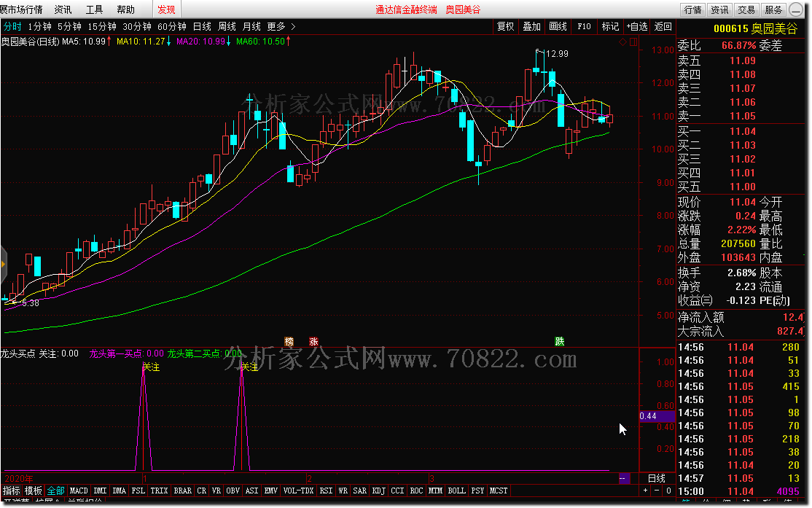Switch indicator to FSL
This screenshot has width=812, height=508.
click(138, 491)
